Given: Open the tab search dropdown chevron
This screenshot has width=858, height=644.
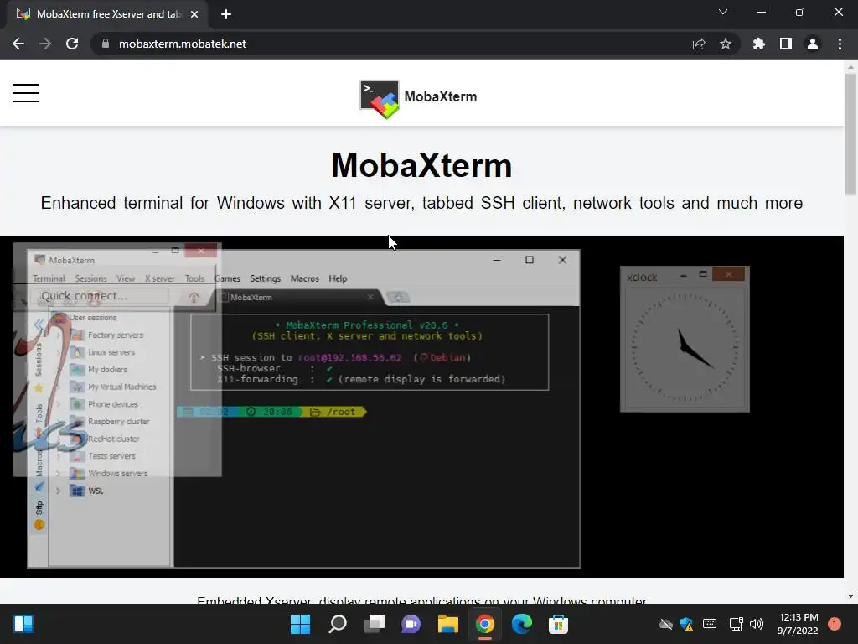Looking at the screenshot, I should pyautogui.click(x=723, y=12).
